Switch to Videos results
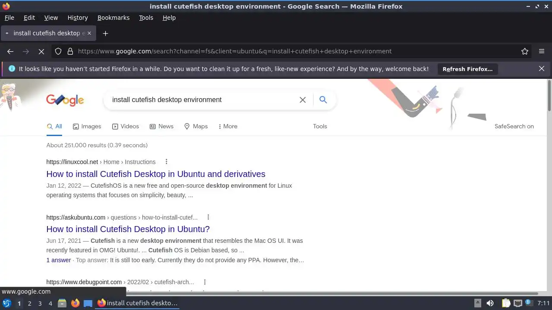 pos(125,127)
